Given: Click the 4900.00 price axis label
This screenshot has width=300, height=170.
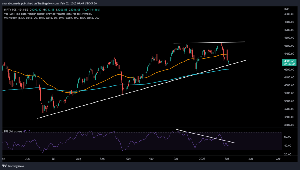Looking at the screenshot, I should pos(289,14).
